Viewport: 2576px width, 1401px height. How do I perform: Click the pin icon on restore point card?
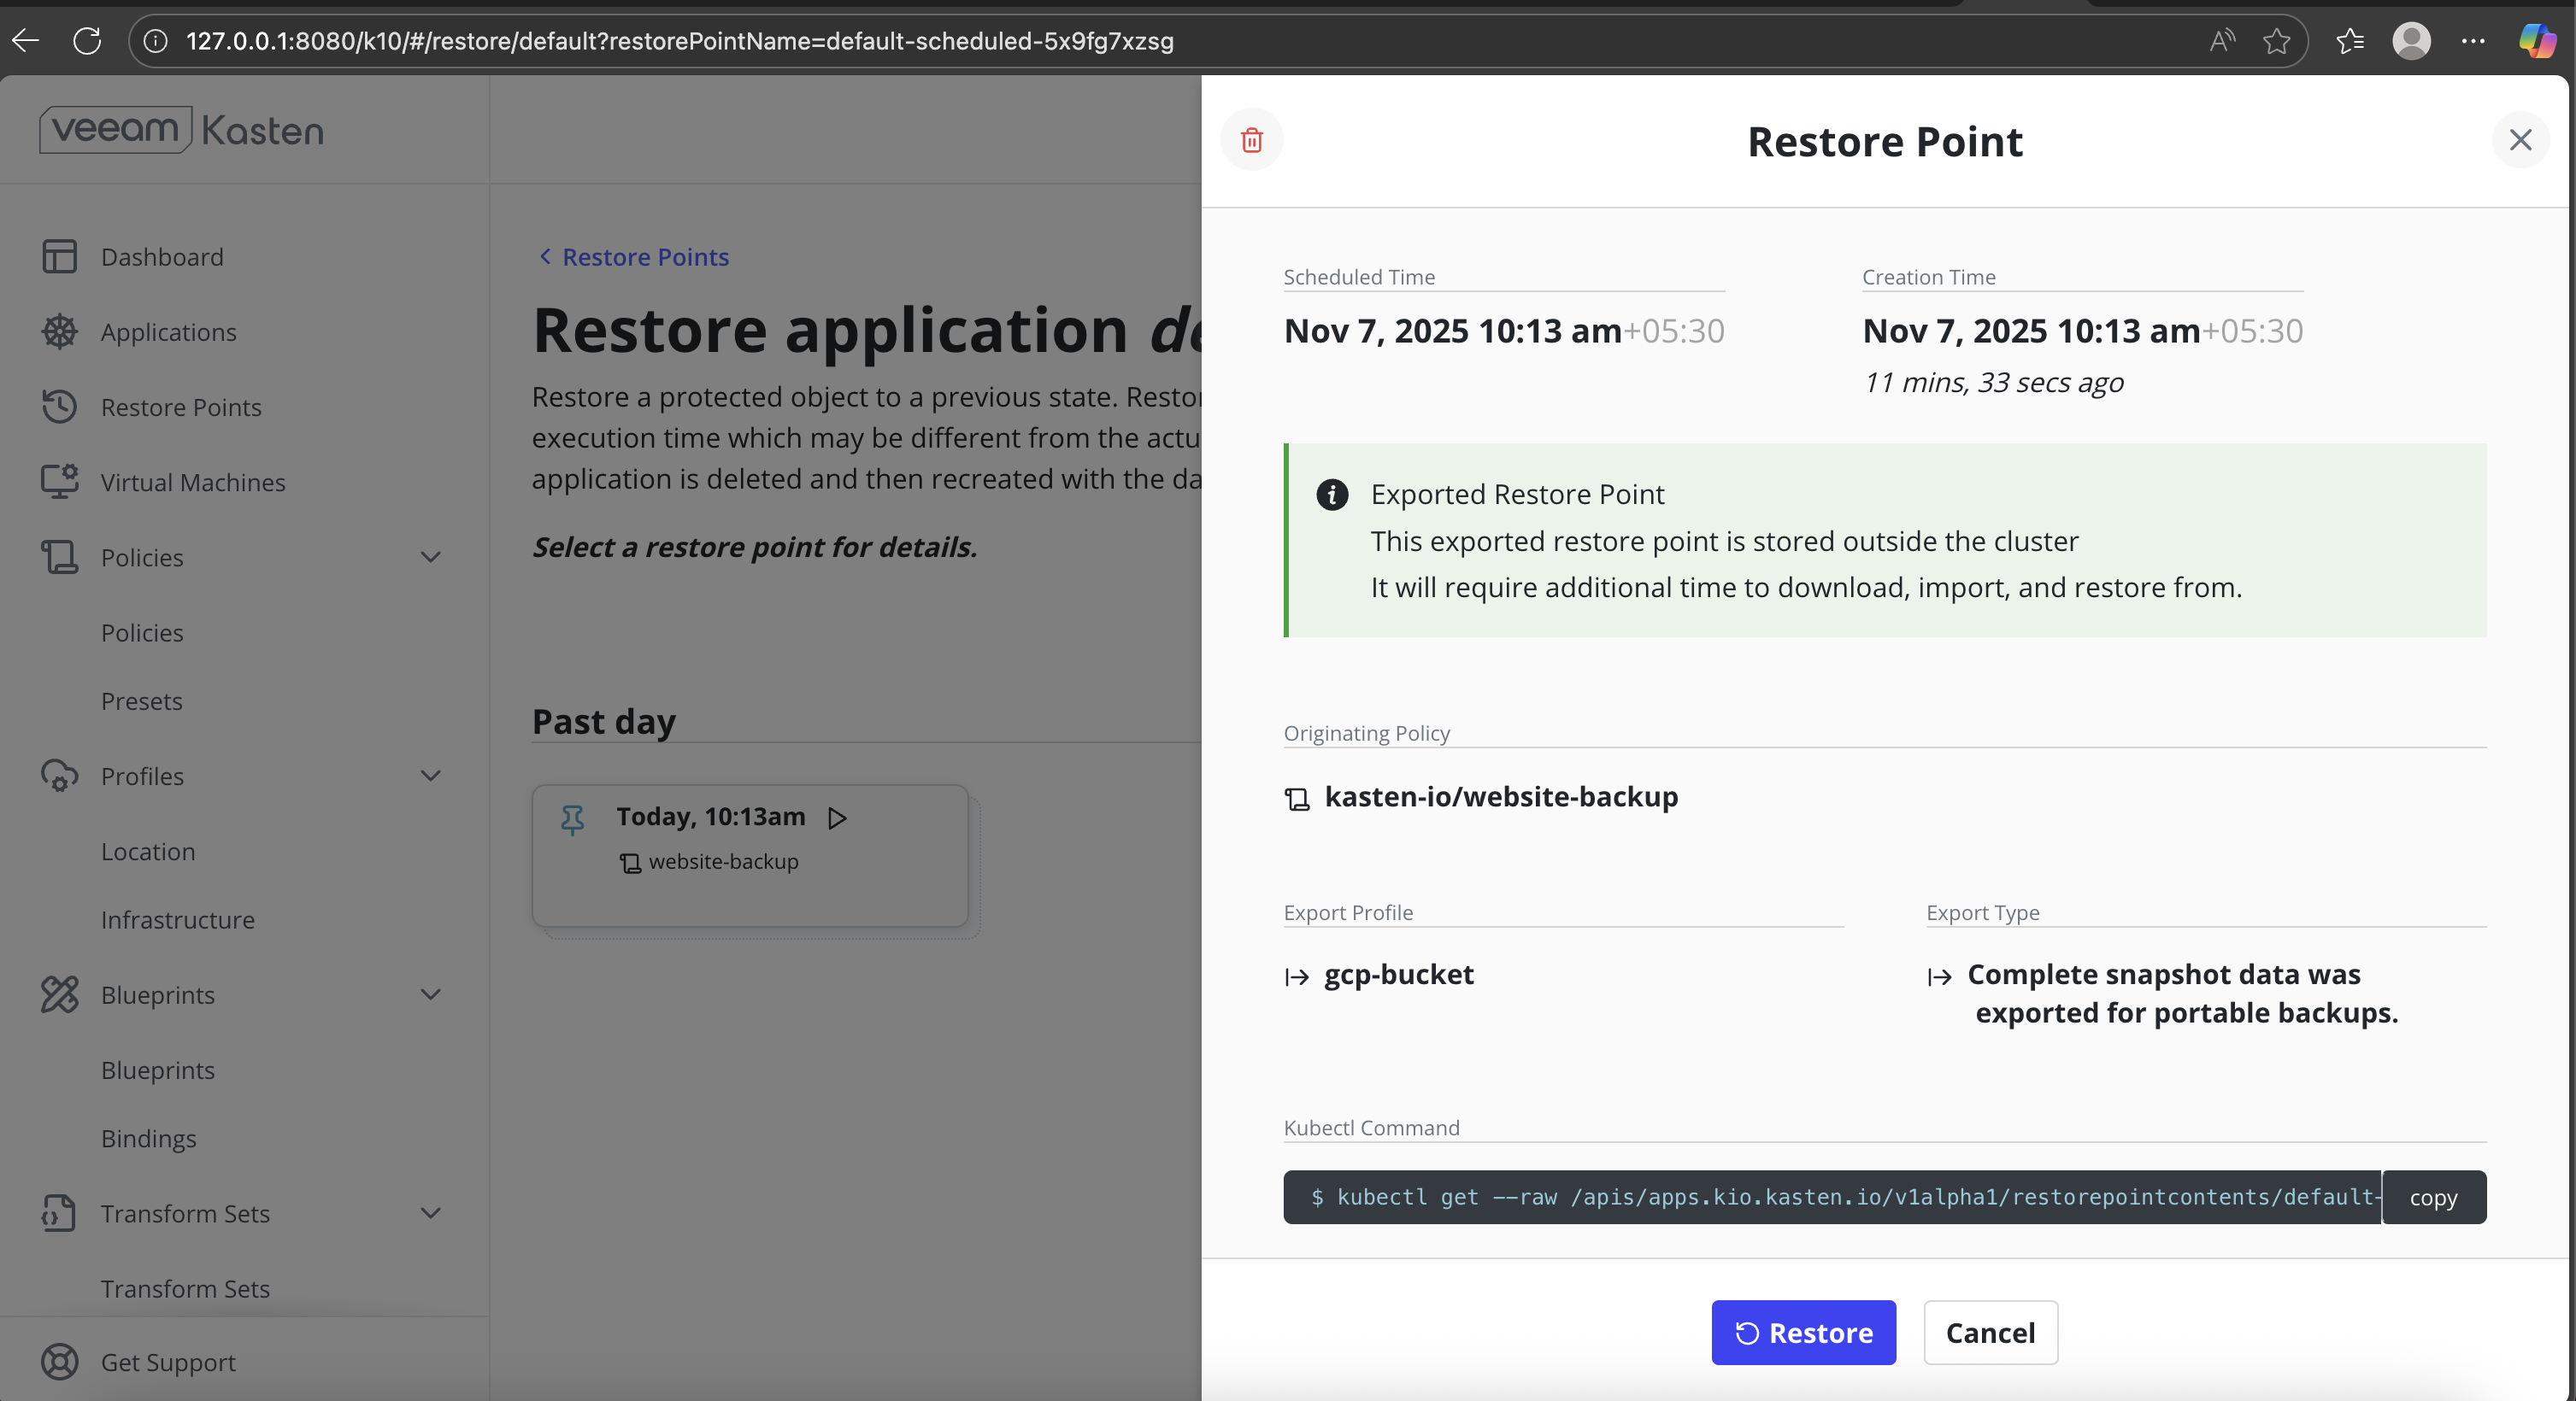tap(572, 819)
